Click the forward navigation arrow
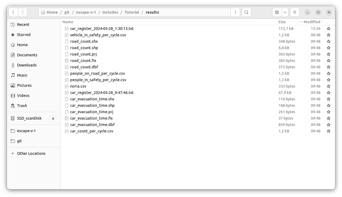The width and height of the screenshot is (342, 197). pos(23,12)
